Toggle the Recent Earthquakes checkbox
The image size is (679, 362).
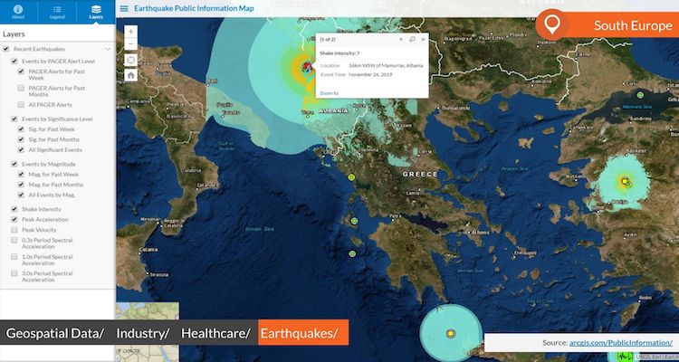6,49
